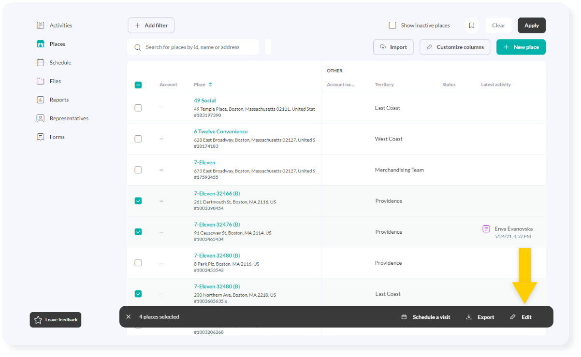Click the activity form icon beside Enya Evanovska

click(486, 228)
